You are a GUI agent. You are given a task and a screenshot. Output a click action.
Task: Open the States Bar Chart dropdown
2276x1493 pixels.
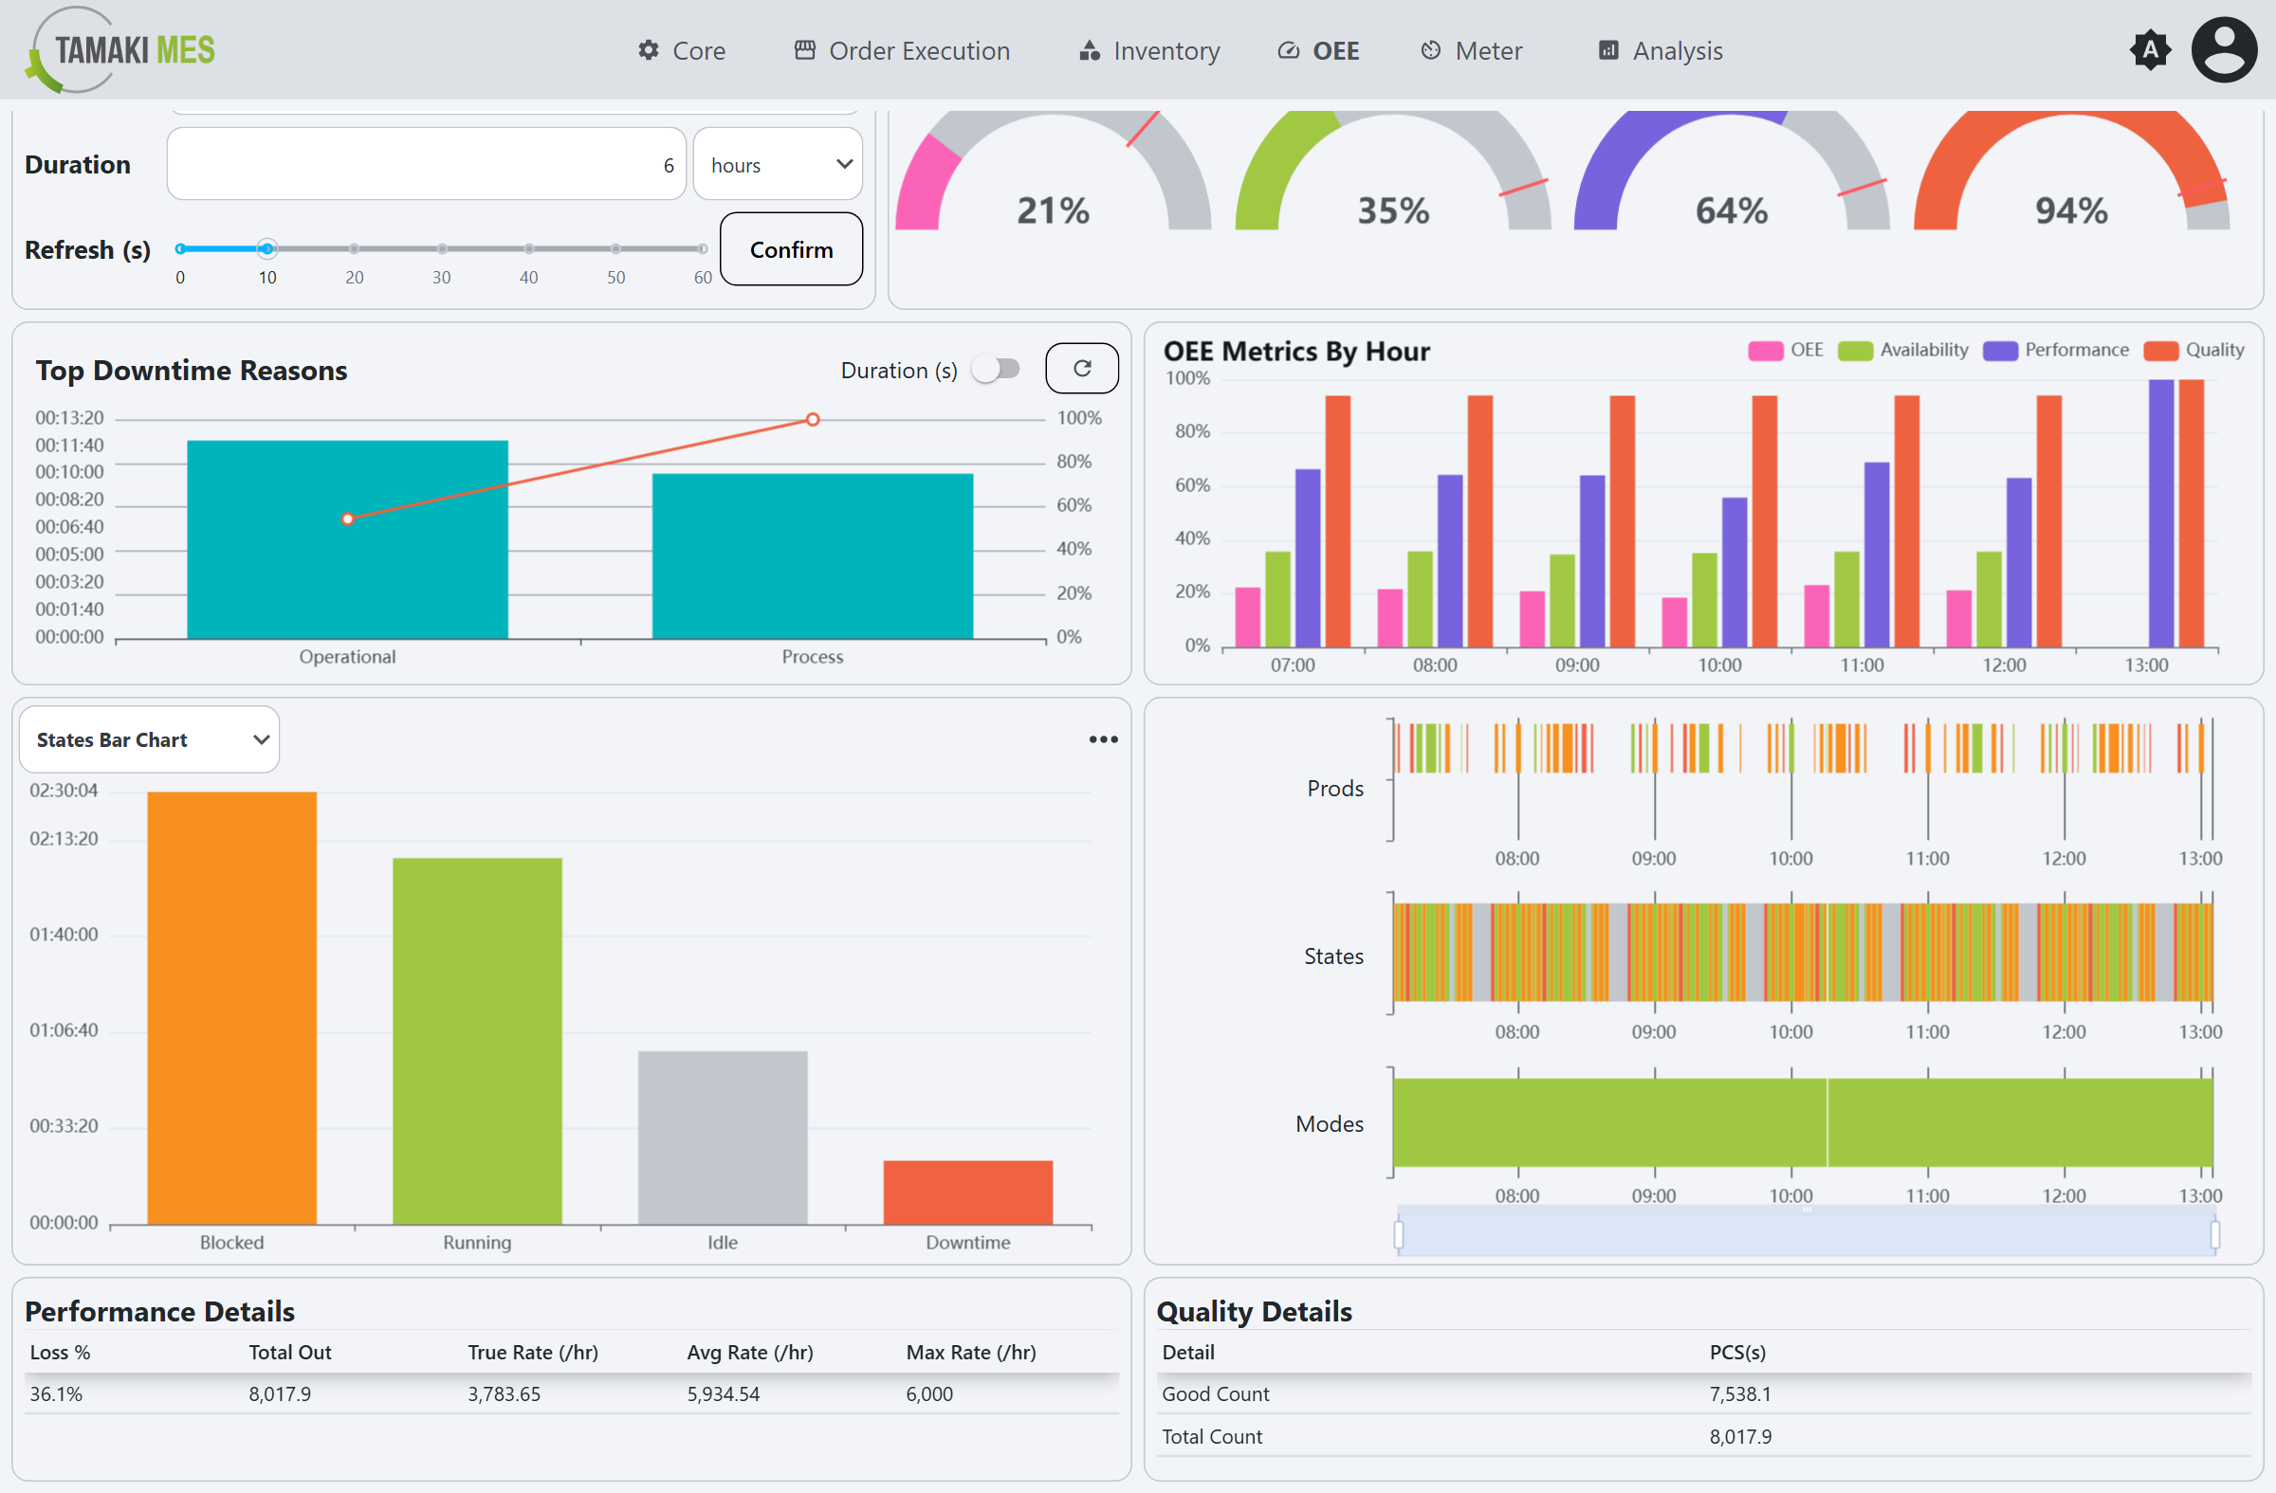[x=149, y=738]
